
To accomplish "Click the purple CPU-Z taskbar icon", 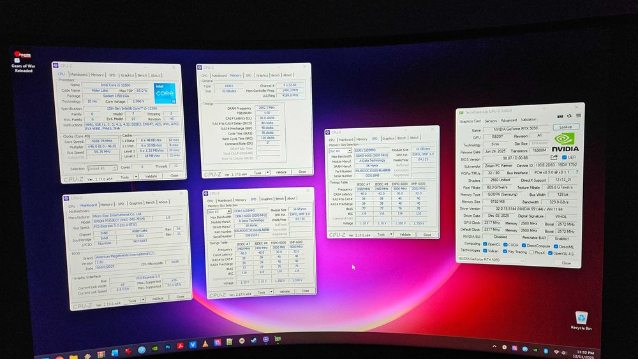I will coord(265,339).
